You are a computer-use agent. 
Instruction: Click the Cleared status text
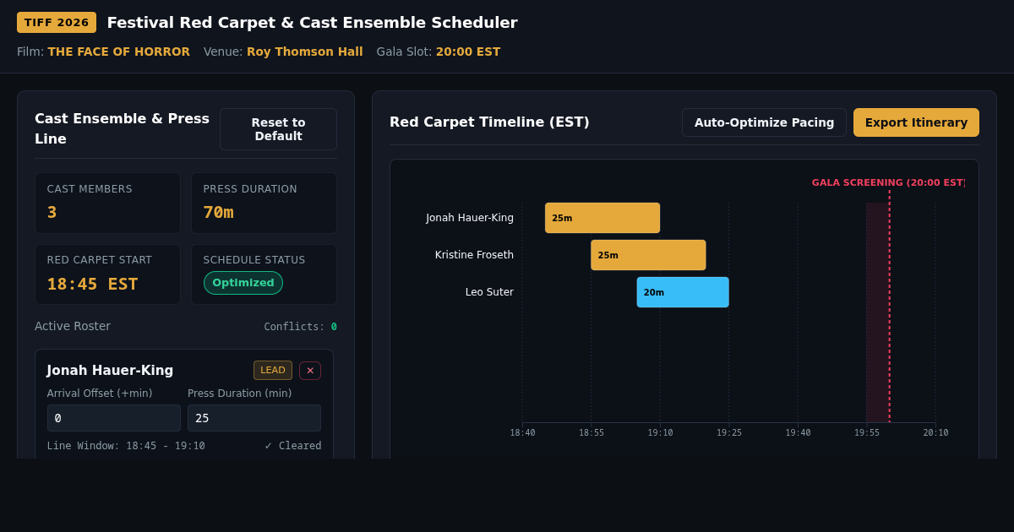coord(293,446)
